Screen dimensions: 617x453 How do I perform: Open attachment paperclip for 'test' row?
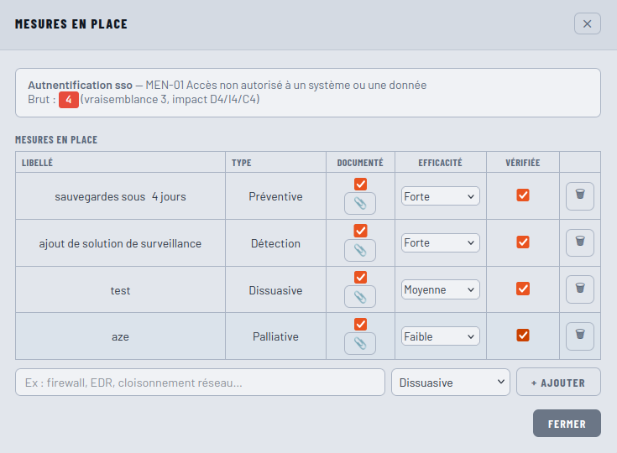(360, 296)
